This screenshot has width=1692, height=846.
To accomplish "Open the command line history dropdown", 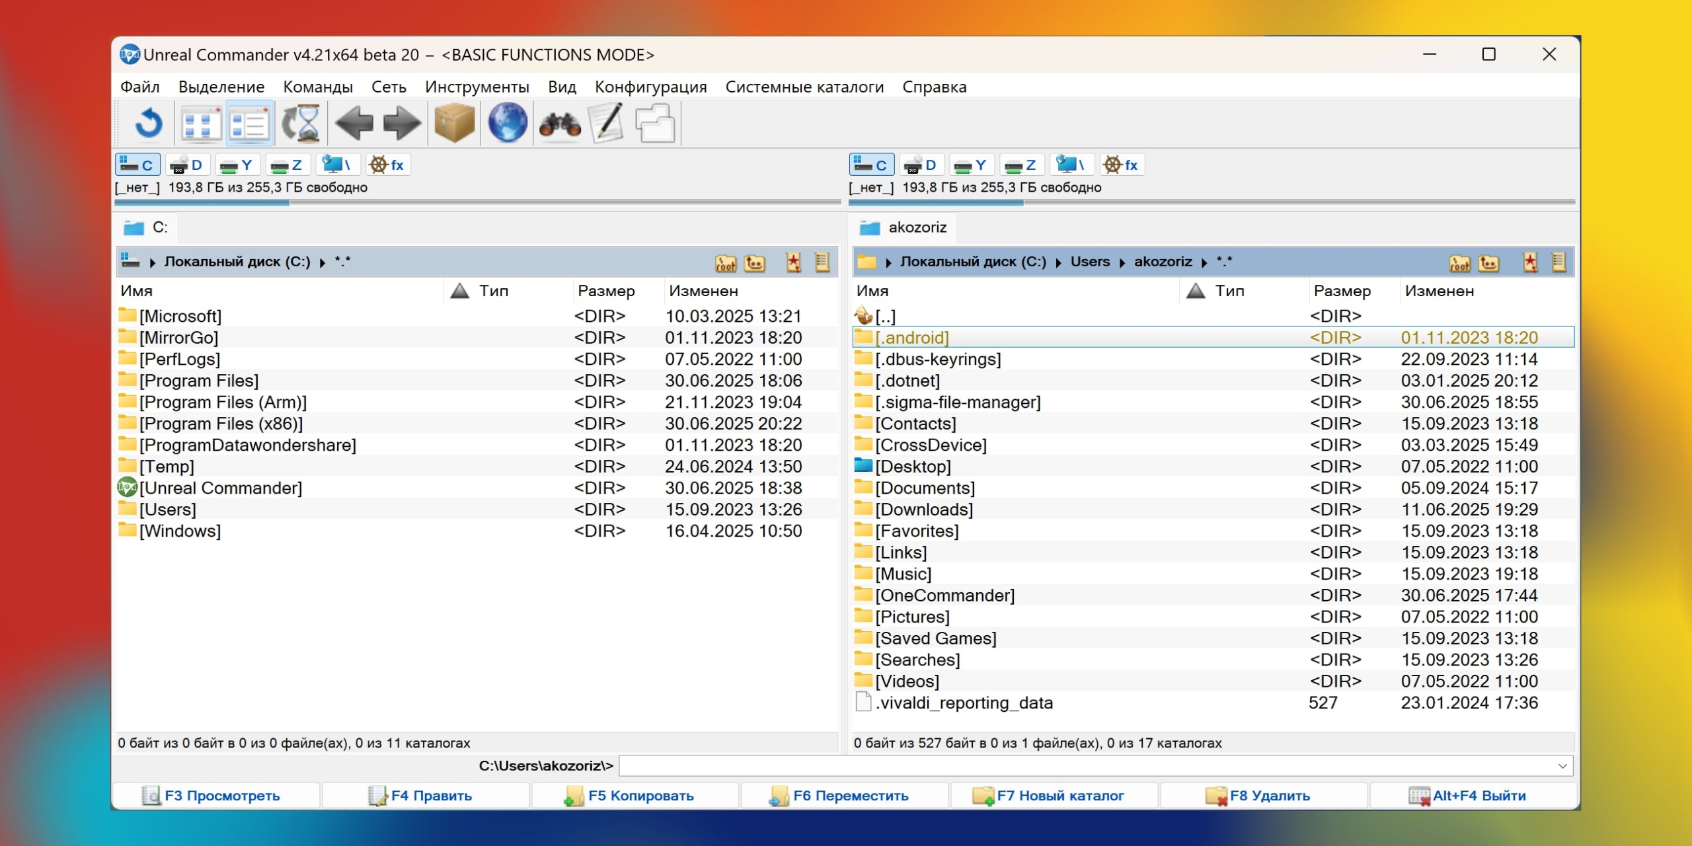I will [1562, 766].
